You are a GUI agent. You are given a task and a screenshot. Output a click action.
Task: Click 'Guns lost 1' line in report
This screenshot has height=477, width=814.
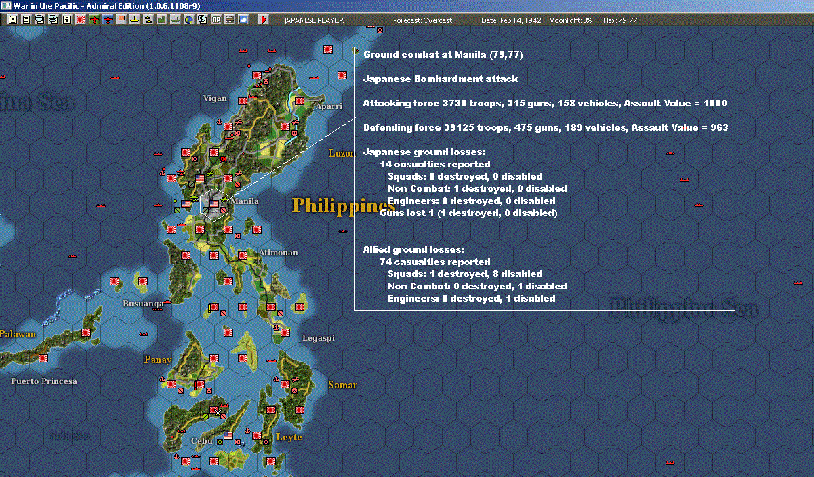coord(468,213)
